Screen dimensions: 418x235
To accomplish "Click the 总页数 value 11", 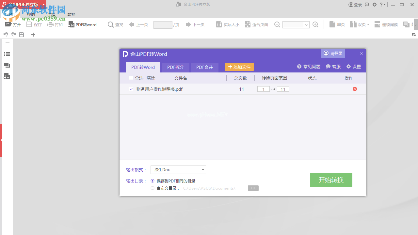I will 242,89.
